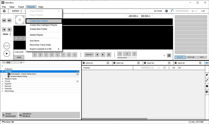Open the hamburger list menu icon
The height and width of the screenshot is (124, 209).
169,55
